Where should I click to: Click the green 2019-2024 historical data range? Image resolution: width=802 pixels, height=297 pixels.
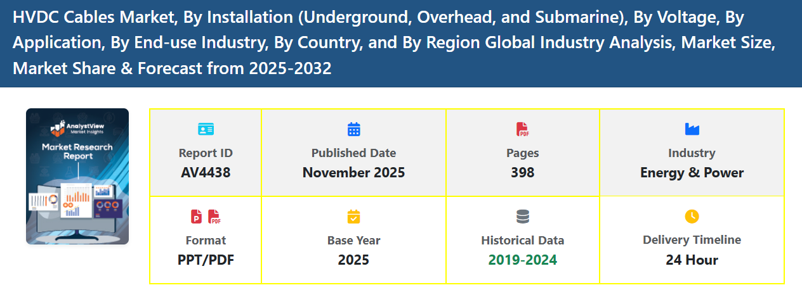(522, 260)
